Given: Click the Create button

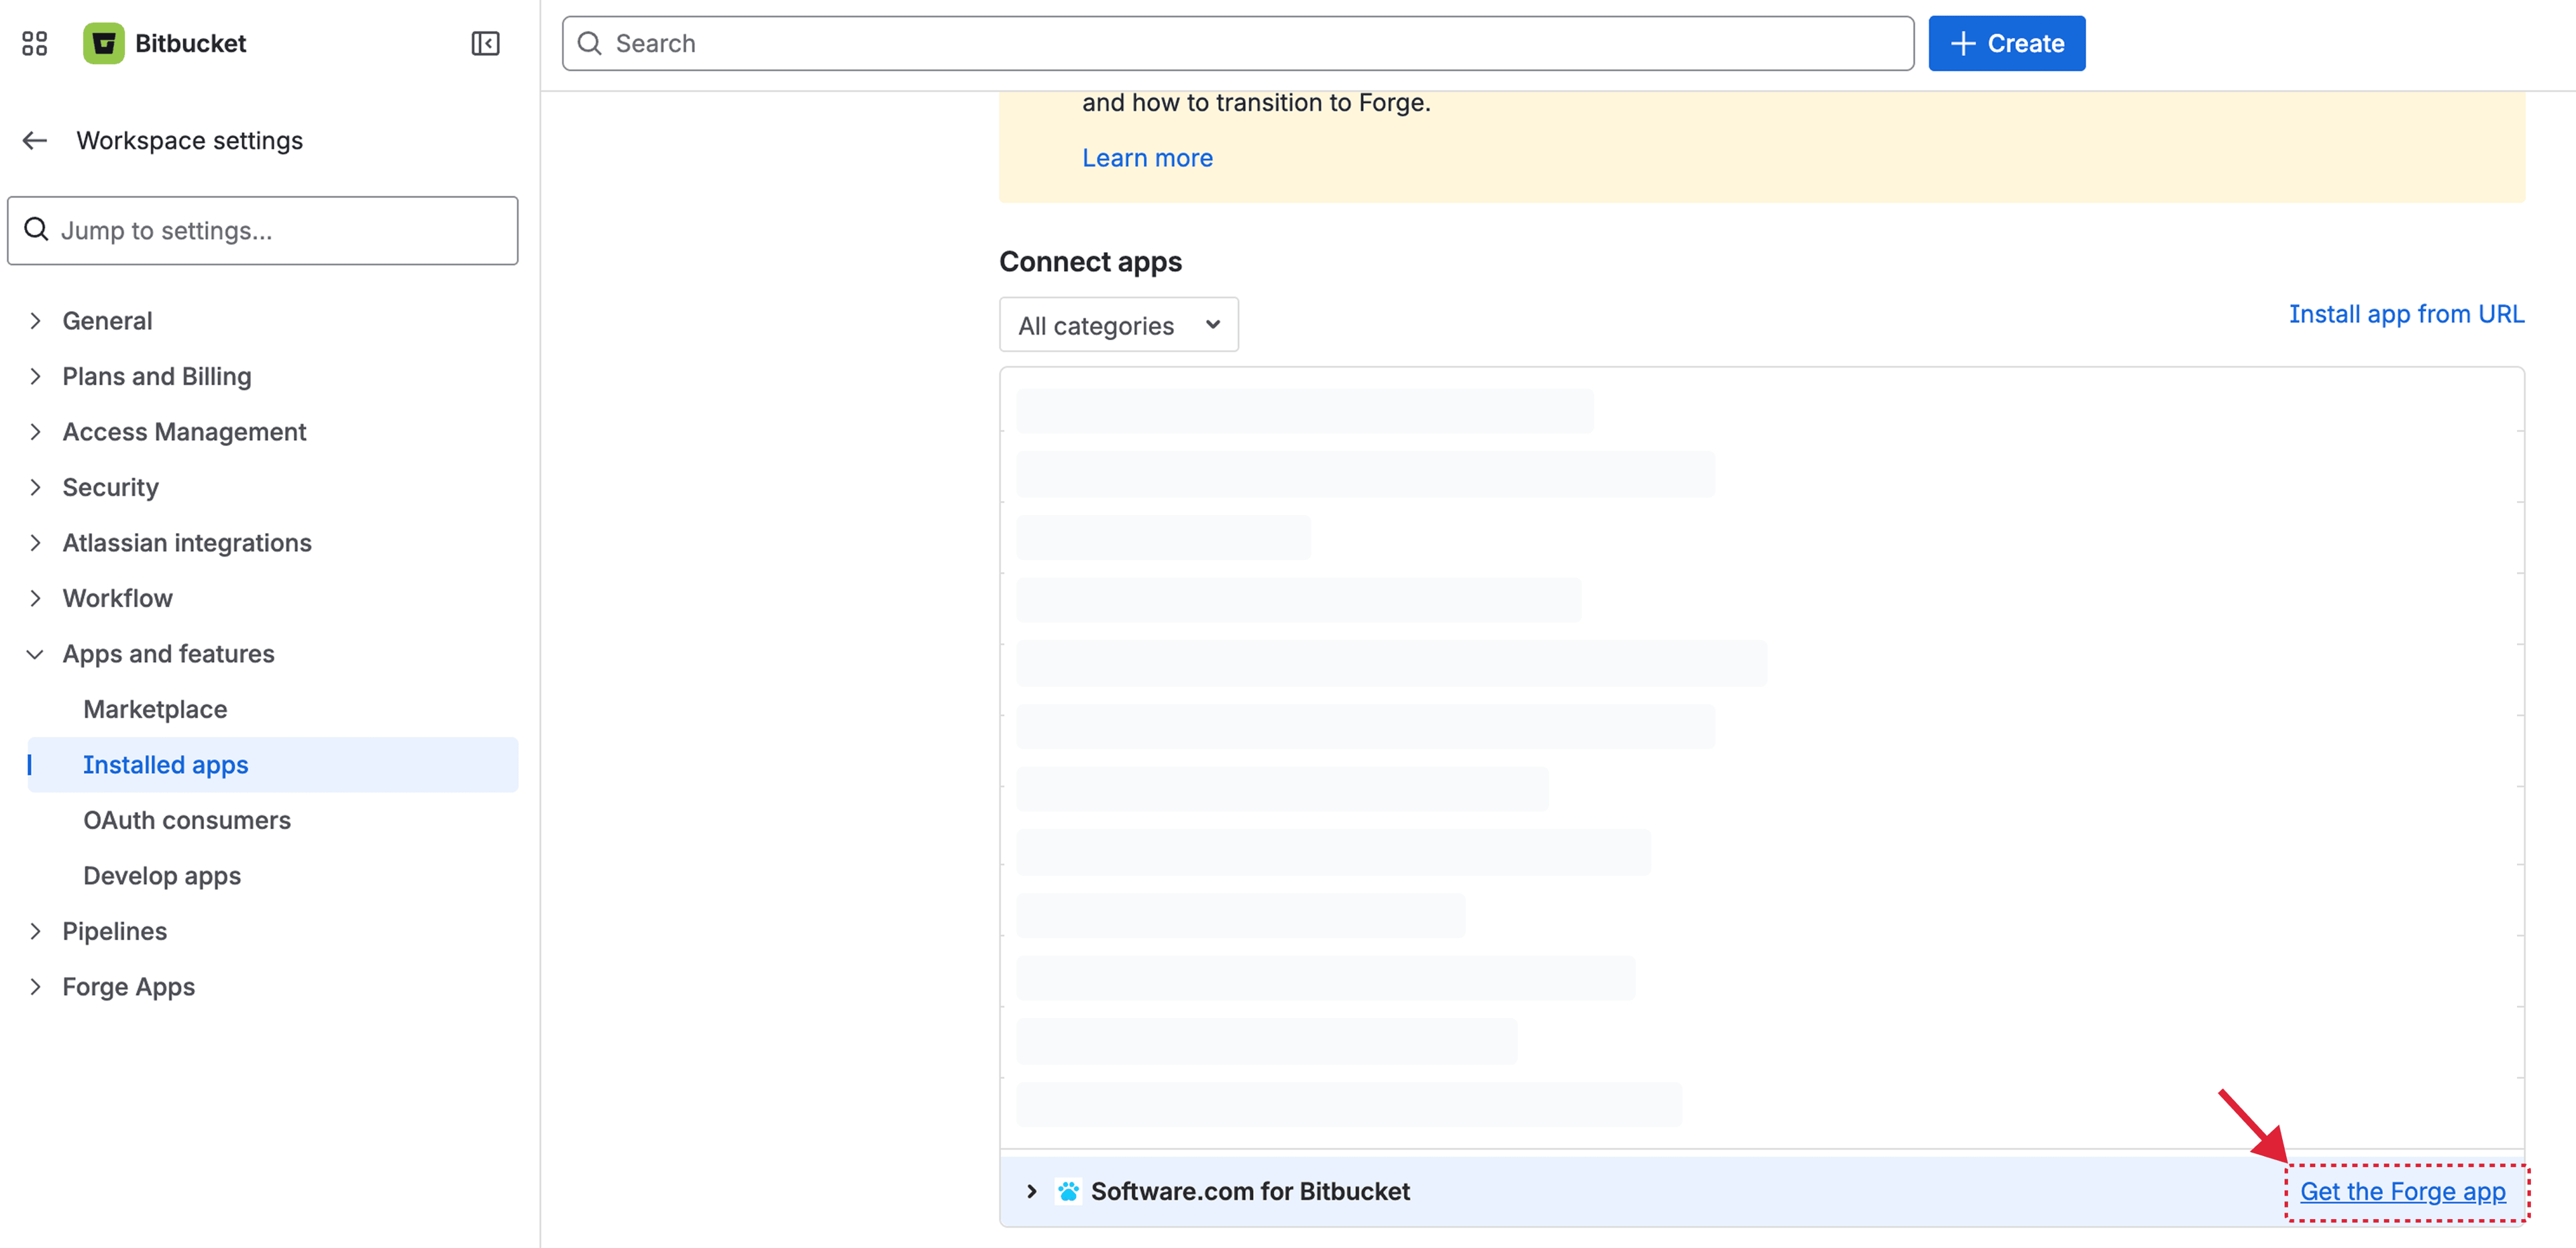Looking at the screenshot, I should coord(2006,43).
